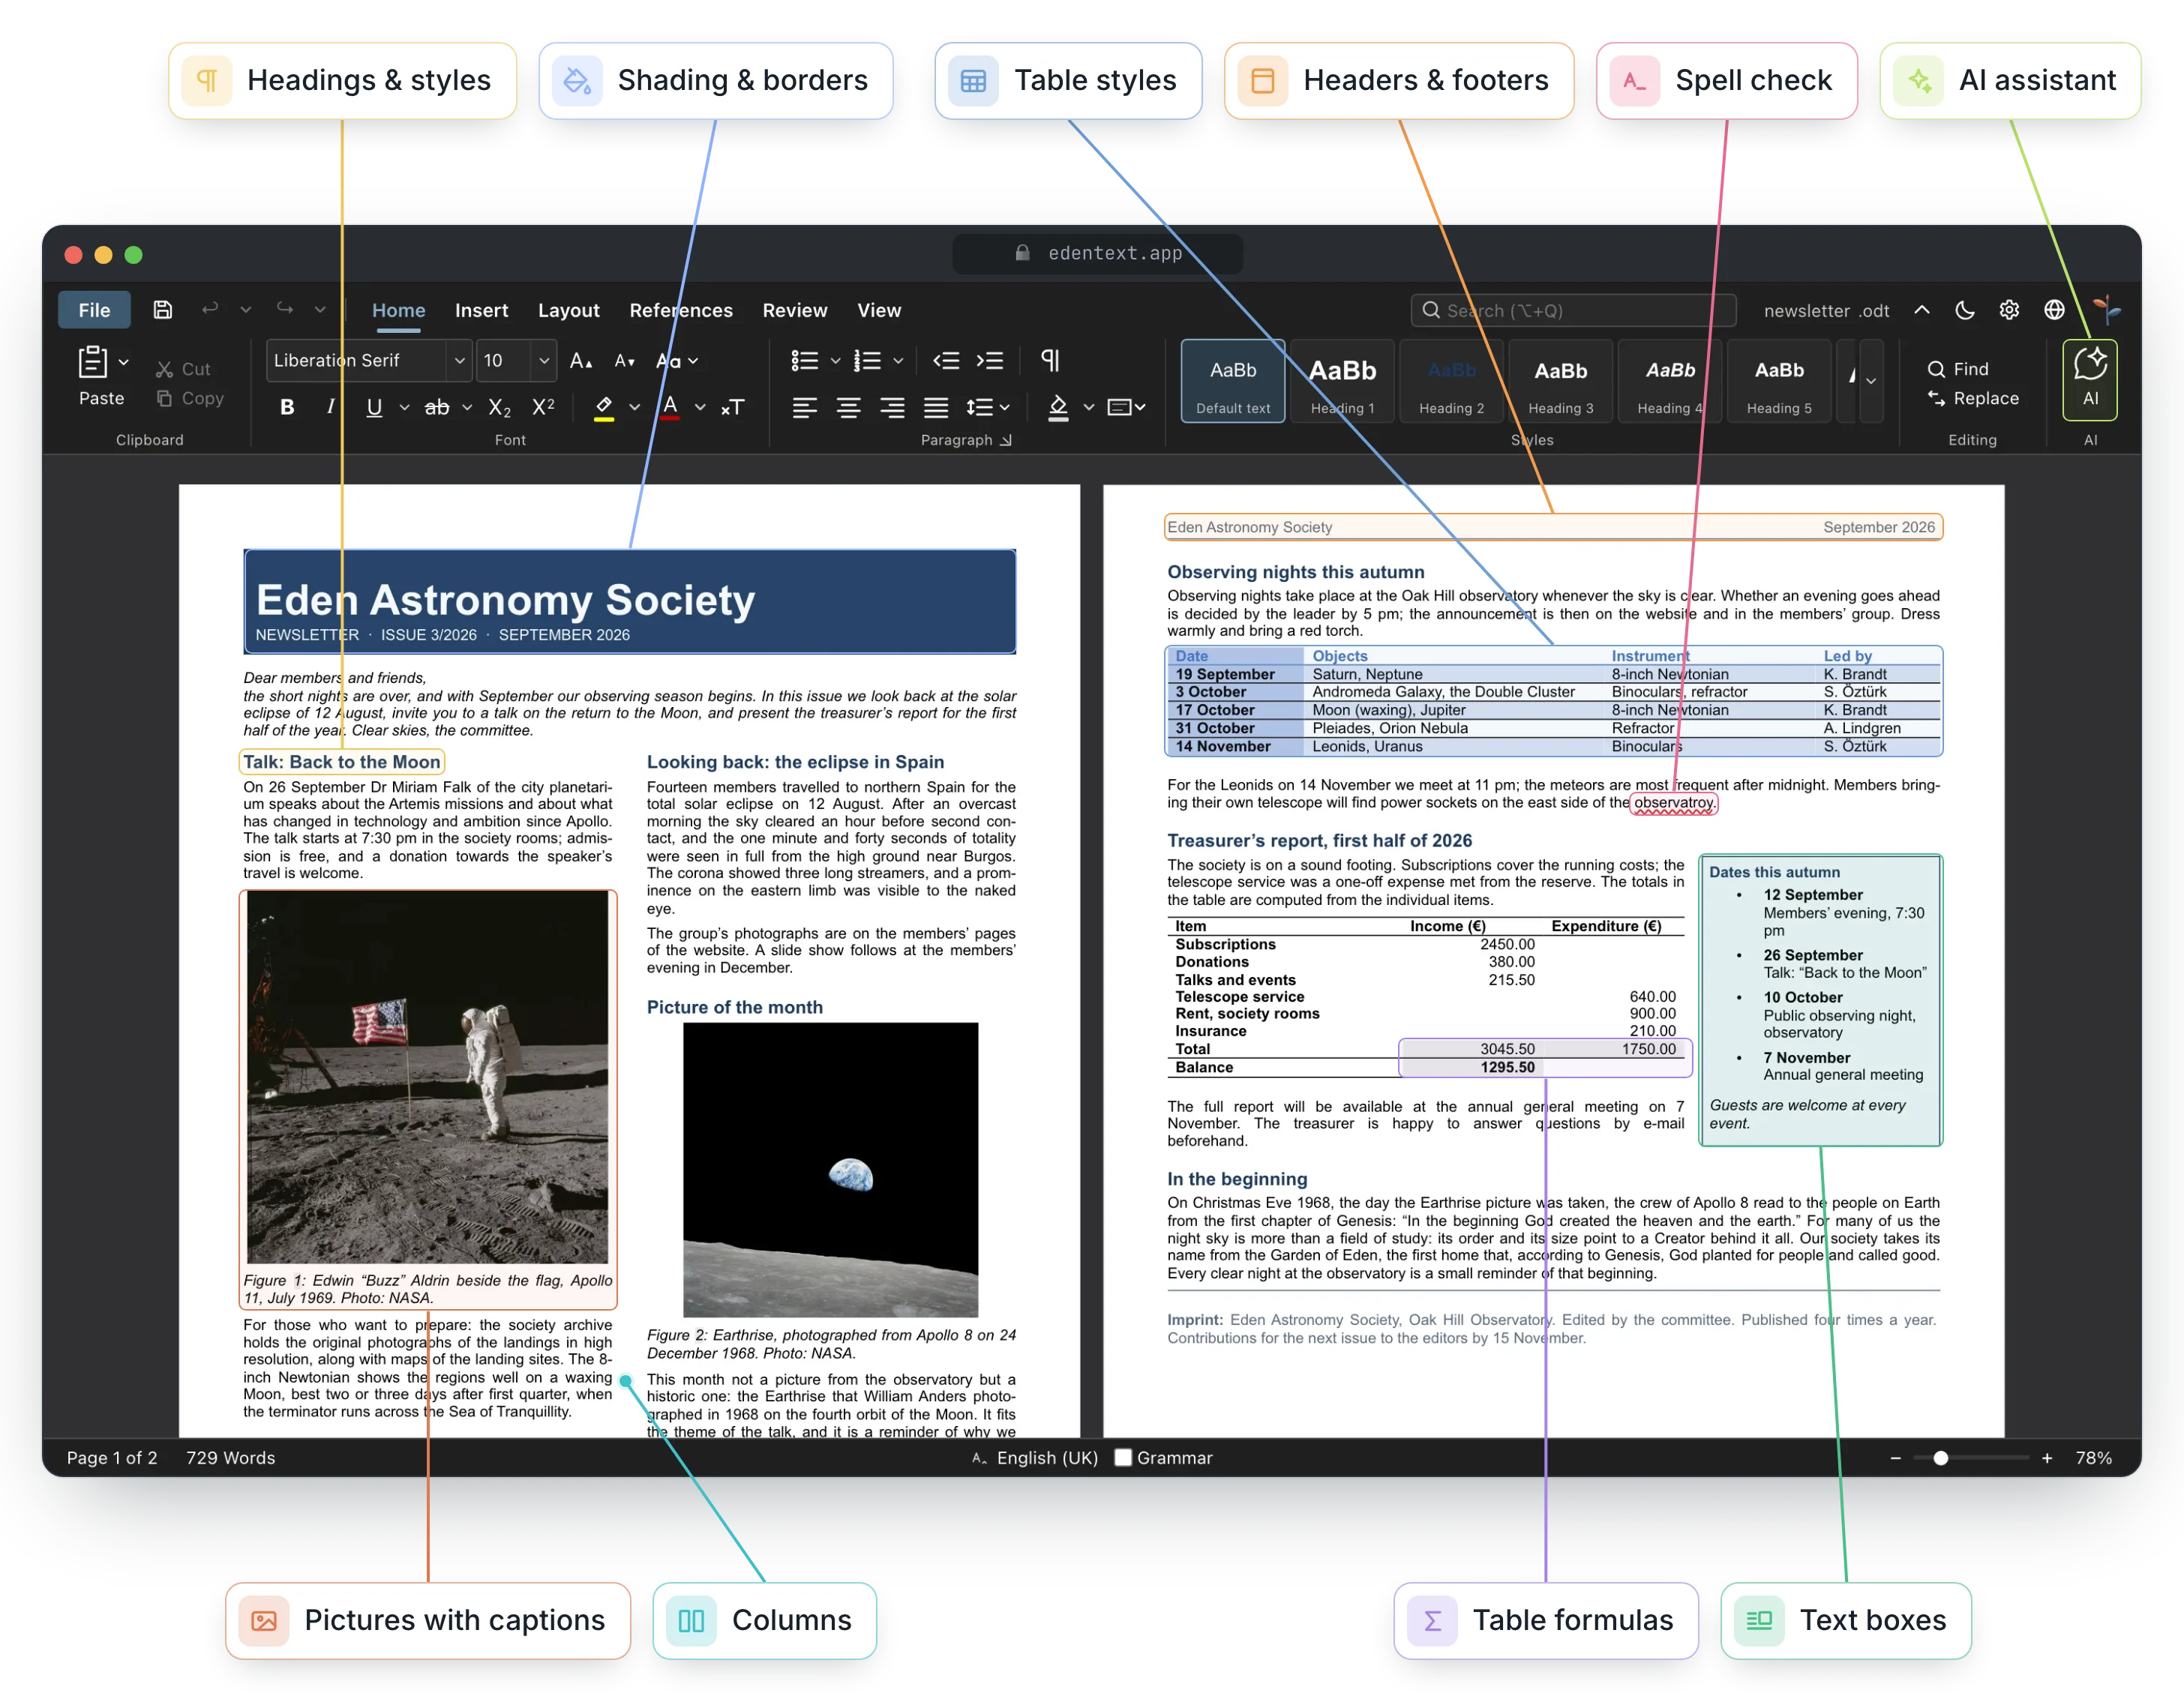Click the globe language icon
Viewport: 2184px width, 1702px height.
[2054, 310]
